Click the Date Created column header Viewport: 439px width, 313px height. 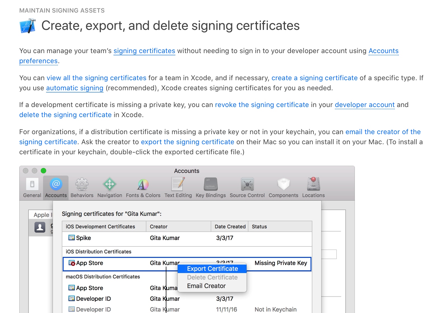click(x=230, y=227)
